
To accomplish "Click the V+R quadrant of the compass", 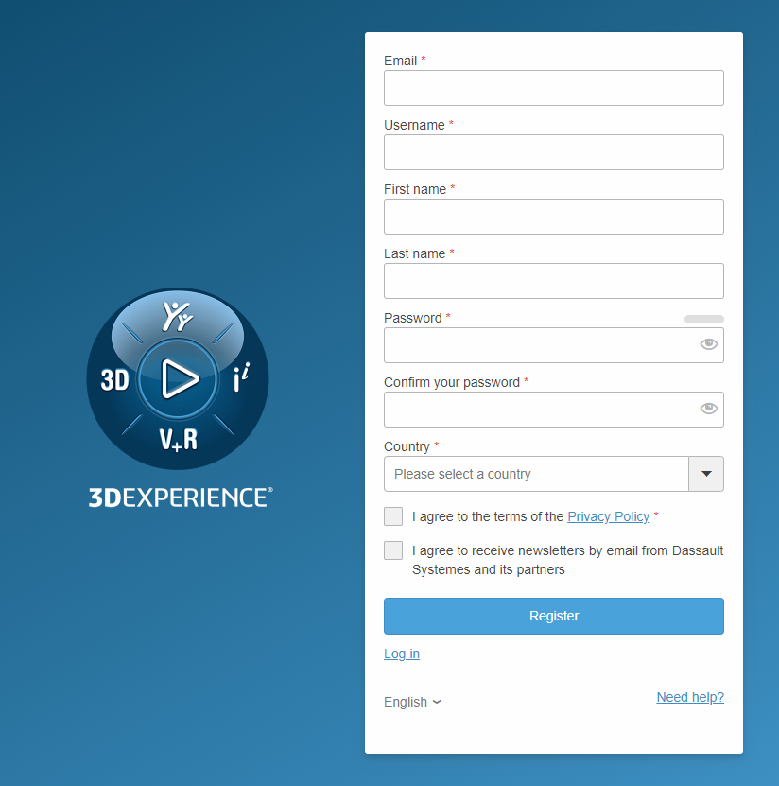I will [x=179, y=440].
